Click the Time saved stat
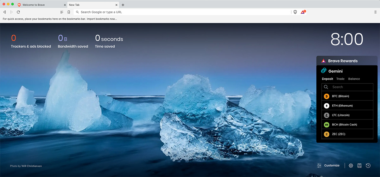The height and width of the screenshot is (177, 380). pos(109,41)
